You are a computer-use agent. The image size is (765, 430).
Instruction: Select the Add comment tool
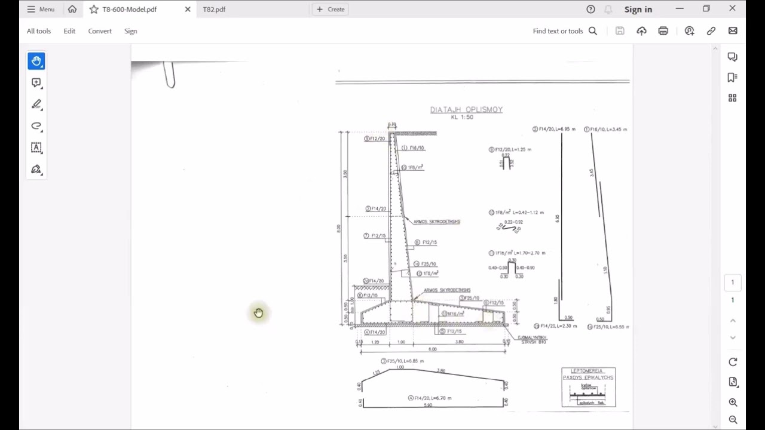[36, 82]
